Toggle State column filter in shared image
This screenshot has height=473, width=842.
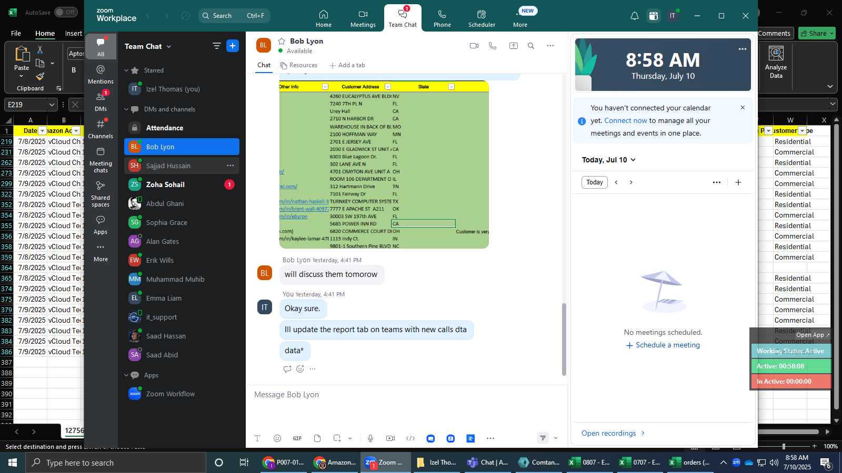[451, 87]
